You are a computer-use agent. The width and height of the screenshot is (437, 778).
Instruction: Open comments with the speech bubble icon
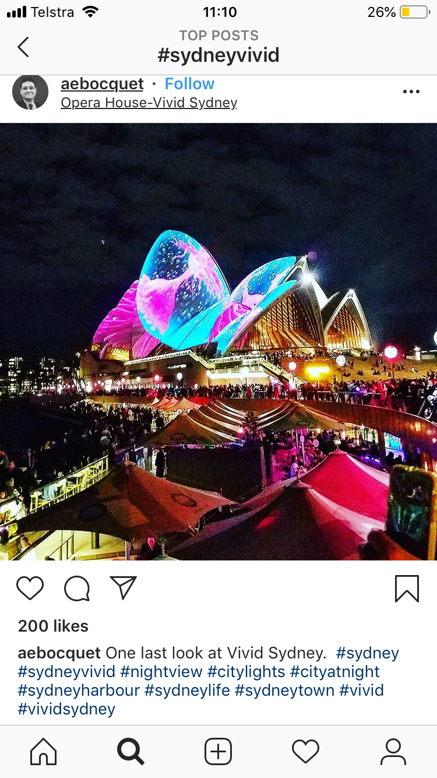pos(77,588)
